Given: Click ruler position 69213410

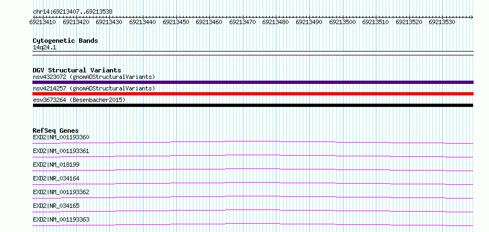Looking at the screenshot, I should pos(43,22).
